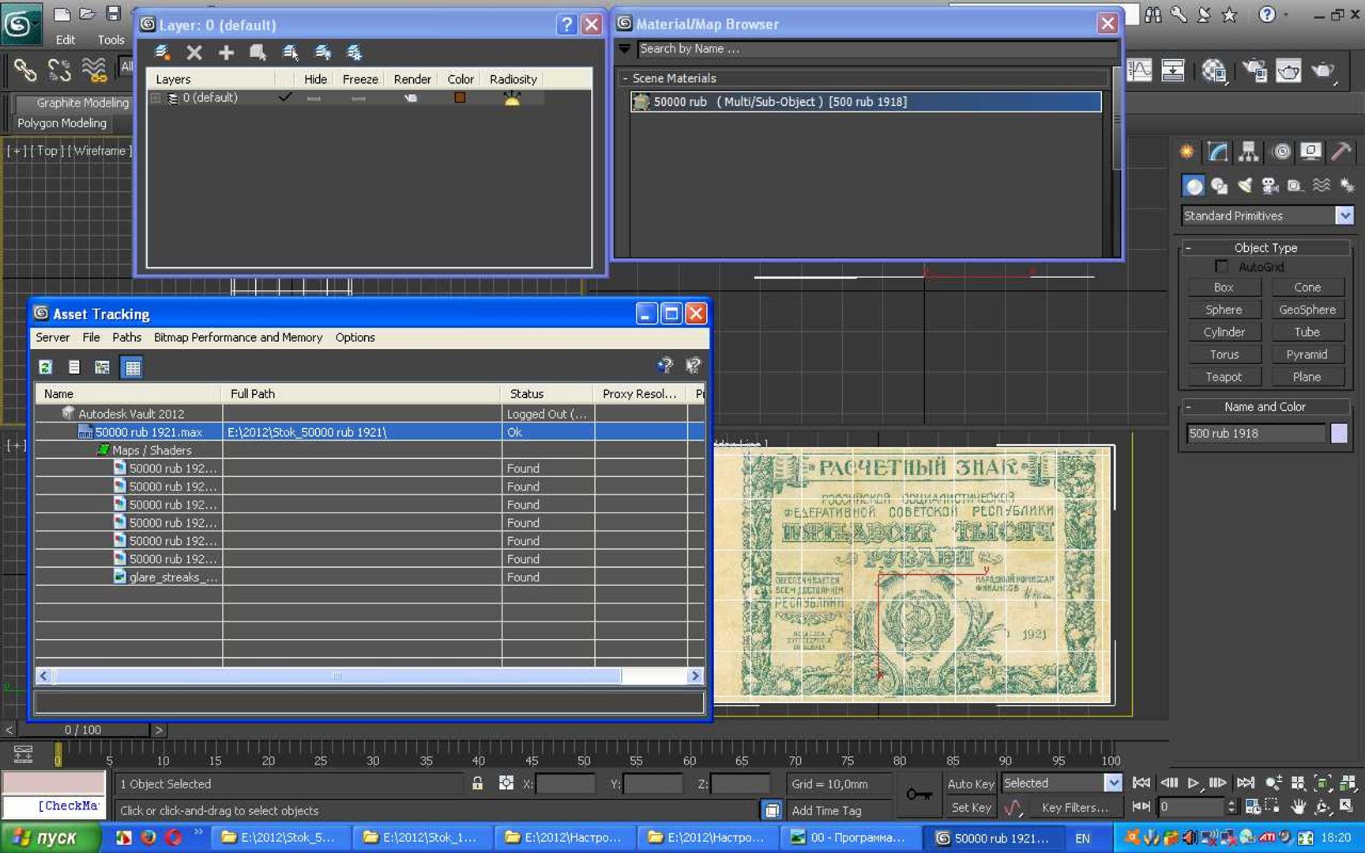1365x853 pixels.
Task: Toggle Radiosity icon for layer 0 (default)
Action: pyautogui.click(x=512, y=99)
